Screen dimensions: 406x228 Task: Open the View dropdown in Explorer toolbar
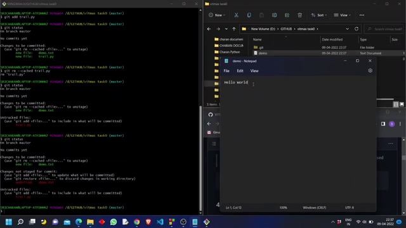click(342, 15)
